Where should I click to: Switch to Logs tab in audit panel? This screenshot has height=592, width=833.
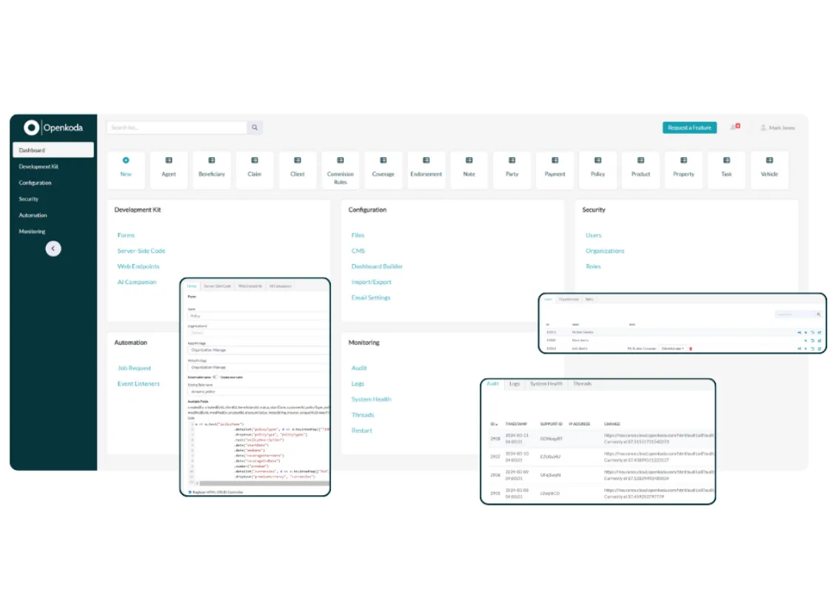(x=515, y=383)
